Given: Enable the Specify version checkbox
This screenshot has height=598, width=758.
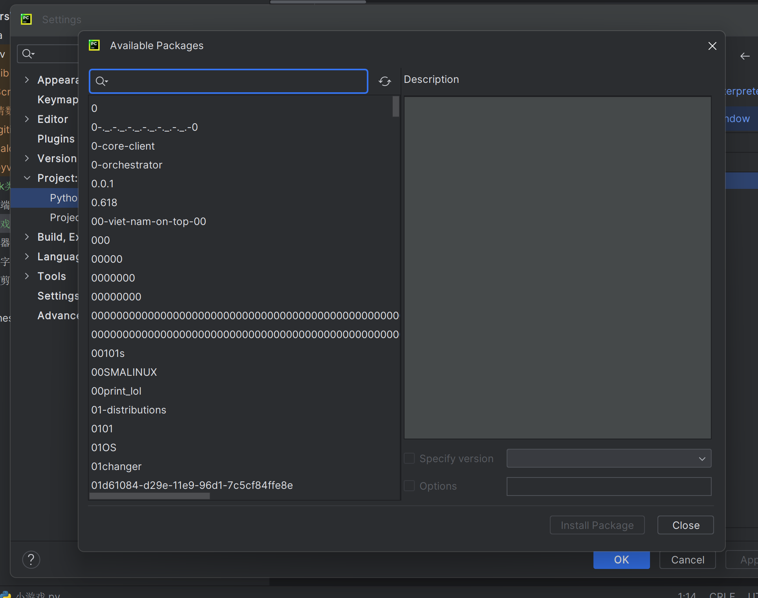Looking at the screenshot, I should point(409,458).
